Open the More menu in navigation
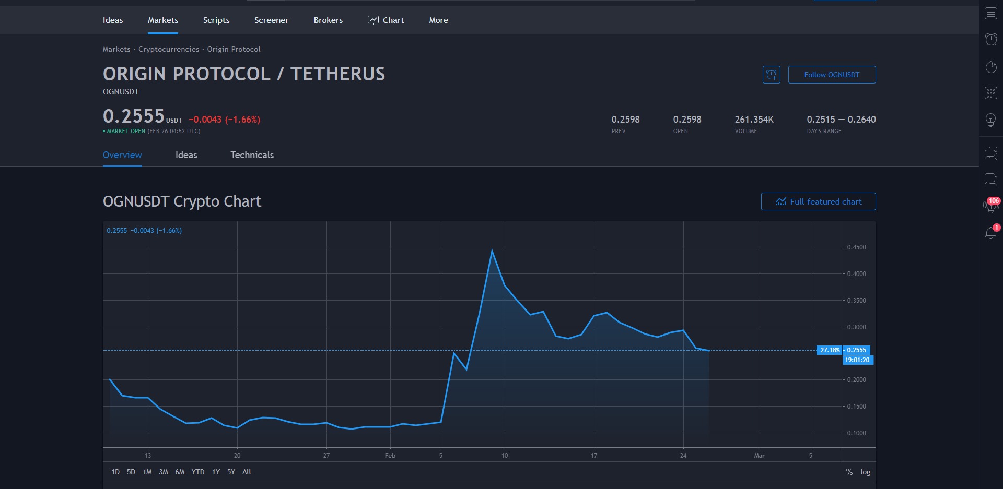 438,20
